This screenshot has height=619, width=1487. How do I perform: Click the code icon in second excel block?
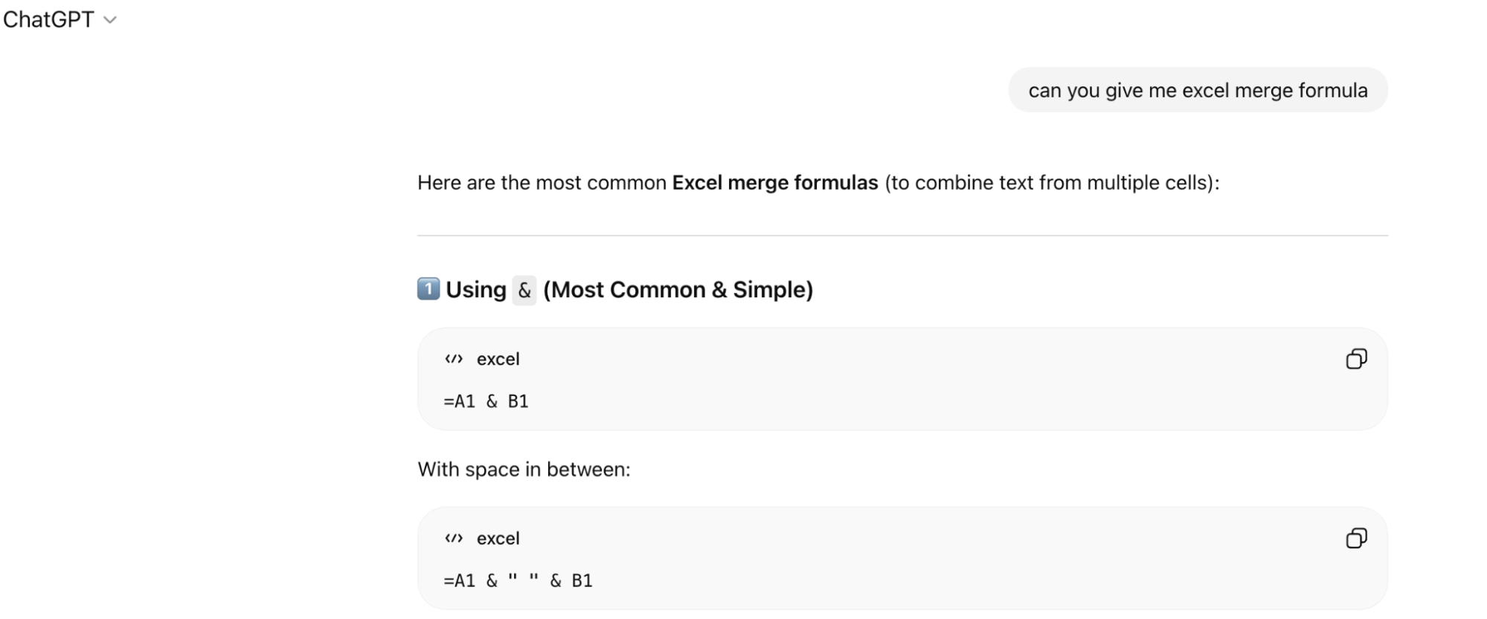click(x=454, y=538)
